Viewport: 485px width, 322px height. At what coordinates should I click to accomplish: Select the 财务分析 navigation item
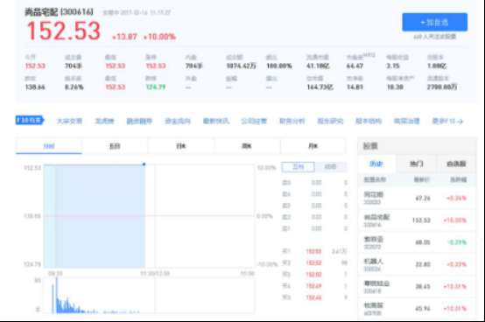click(x=292, y=121)
